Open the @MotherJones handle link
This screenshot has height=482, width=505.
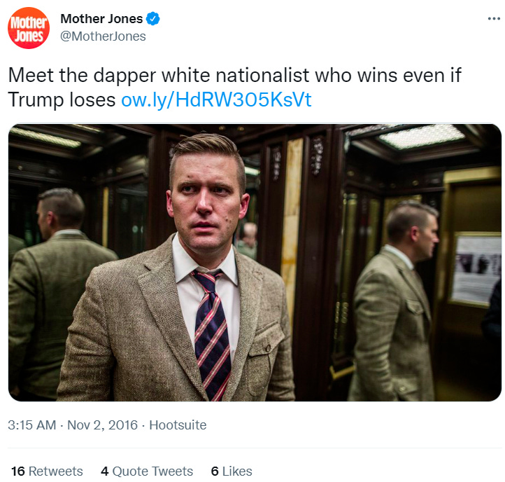tap(103, 36)
